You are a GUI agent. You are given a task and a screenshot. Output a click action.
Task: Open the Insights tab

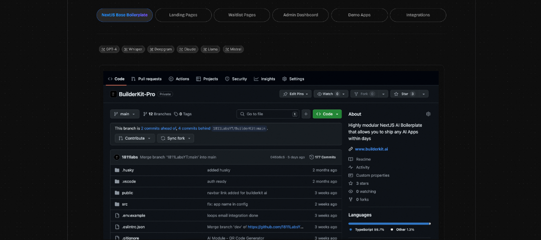coord(265,79)
